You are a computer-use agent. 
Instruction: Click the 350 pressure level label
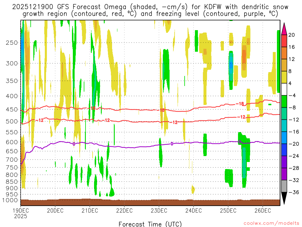[x=12, y=81]
